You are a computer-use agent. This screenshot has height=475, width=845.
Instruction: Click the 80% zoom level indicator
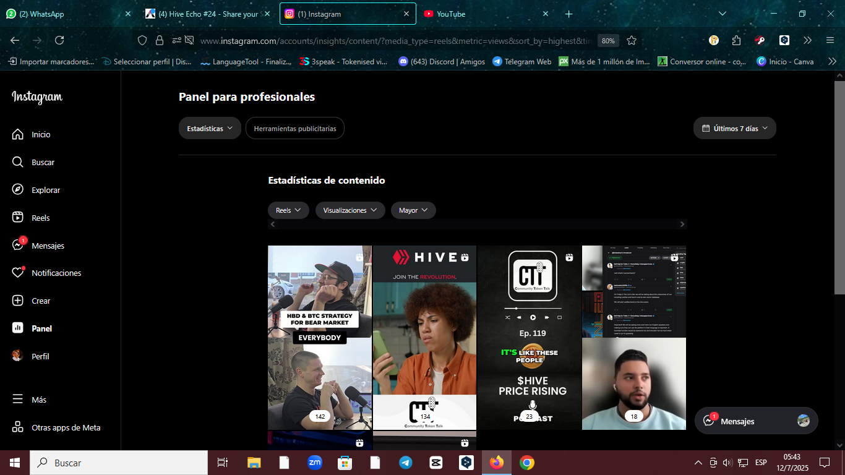tap(608, 41)
